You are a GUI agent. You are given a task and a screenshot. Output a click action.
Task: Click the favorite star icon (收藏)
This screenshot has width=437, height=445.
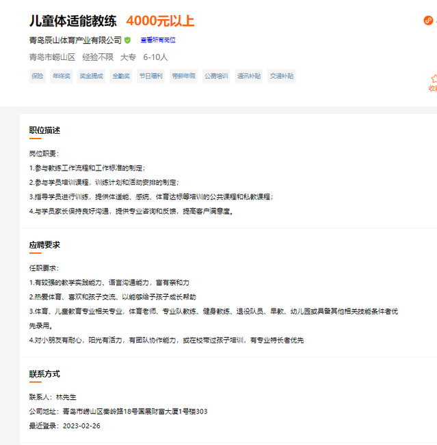434,79
